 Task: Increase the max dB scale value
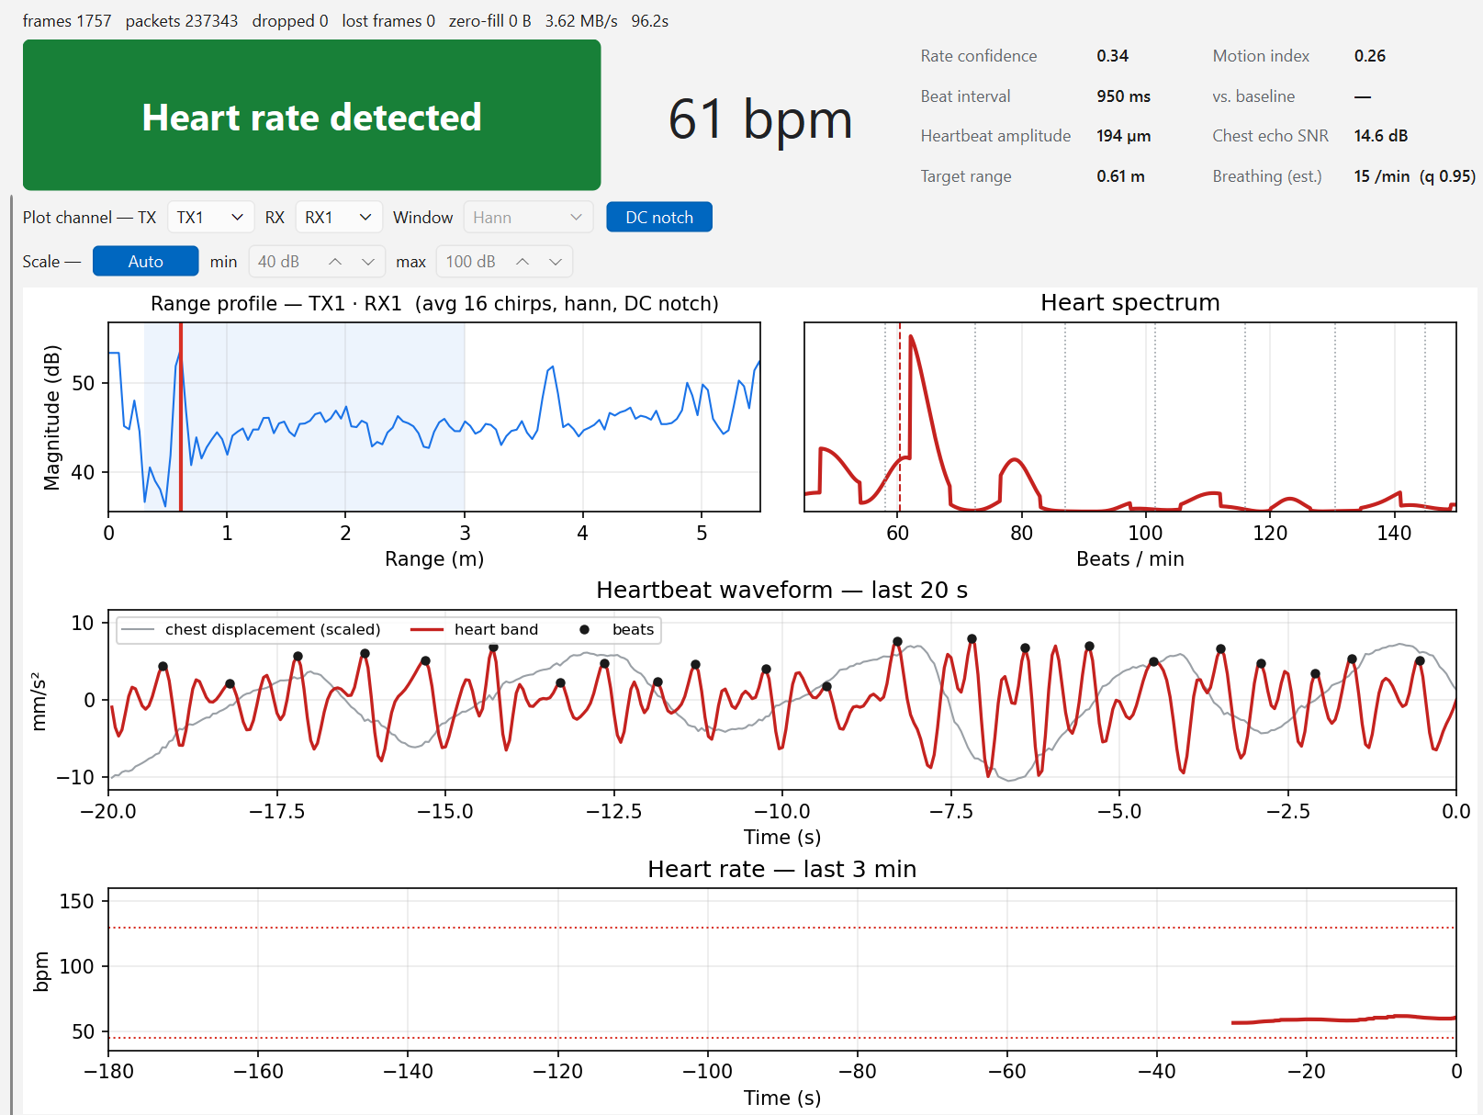522,262
